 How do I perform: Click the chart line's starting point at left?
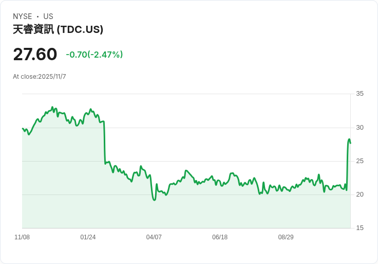[23, 128]
